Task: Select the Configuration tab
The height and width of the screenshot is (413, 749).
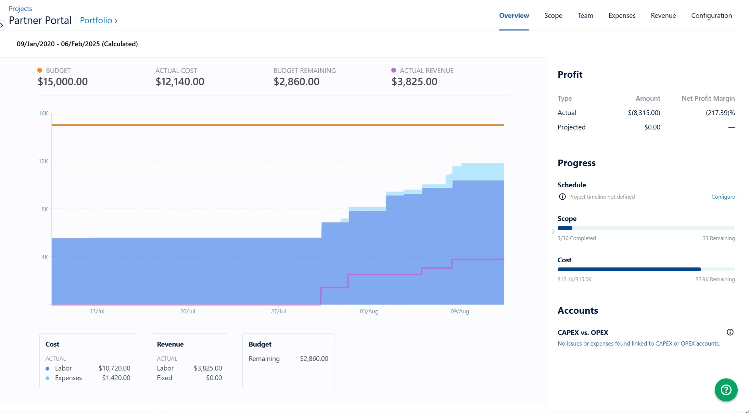Action: 711,15
